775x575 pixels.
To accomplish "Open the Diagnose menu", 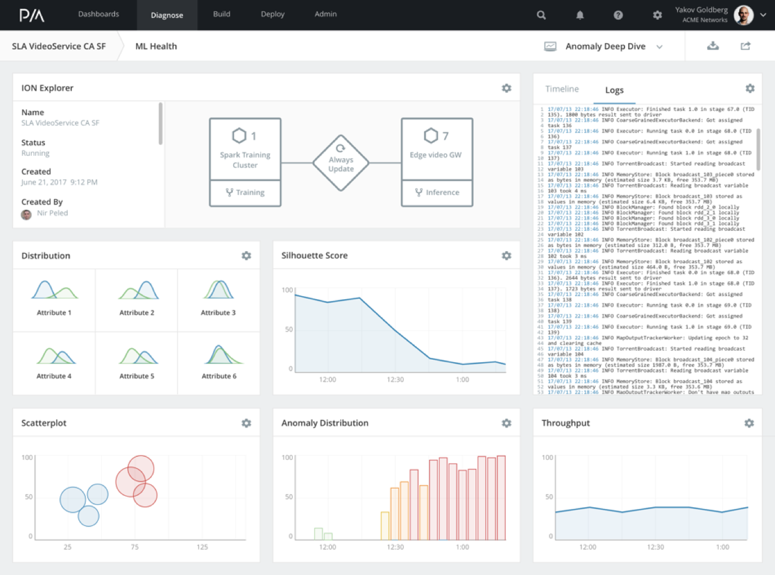I will click(x=167, y=15).
